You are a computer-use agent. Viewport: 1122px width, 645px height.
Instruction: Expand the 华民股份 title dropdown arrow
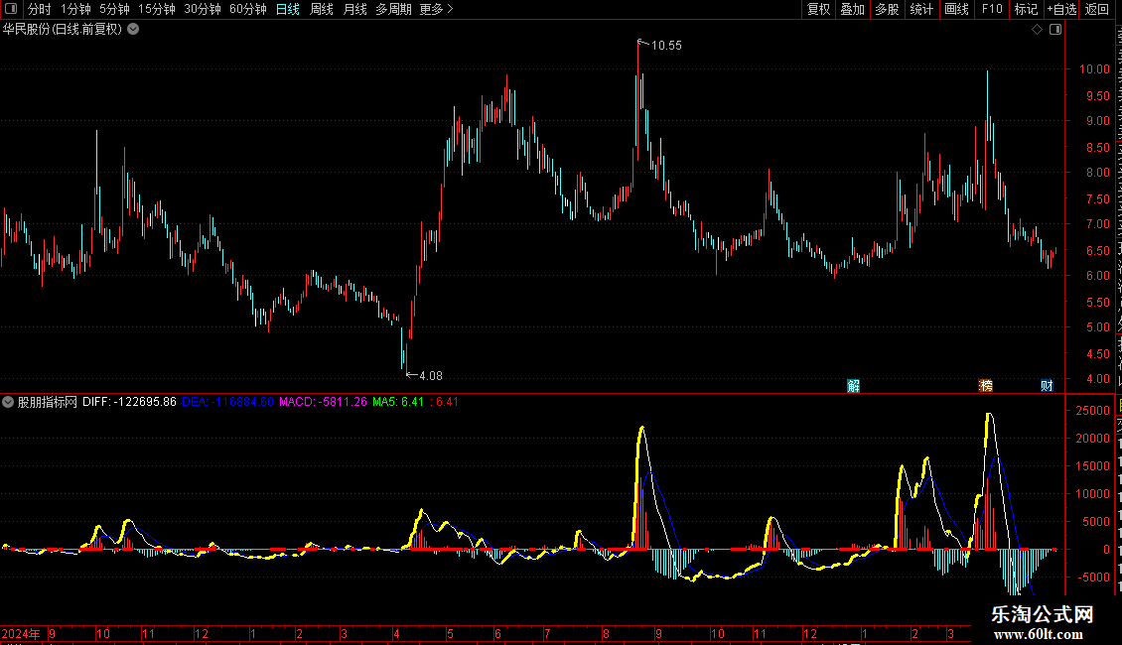(133, 30)
